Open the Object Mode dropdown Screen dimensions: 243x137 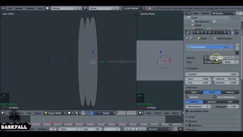(55, 113)
